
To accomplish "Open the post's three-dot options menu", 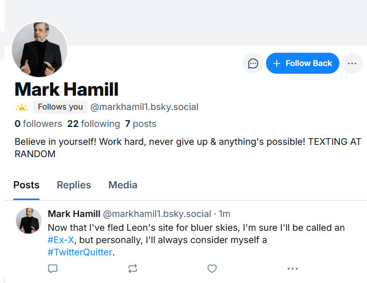I will tap(293, 269).
